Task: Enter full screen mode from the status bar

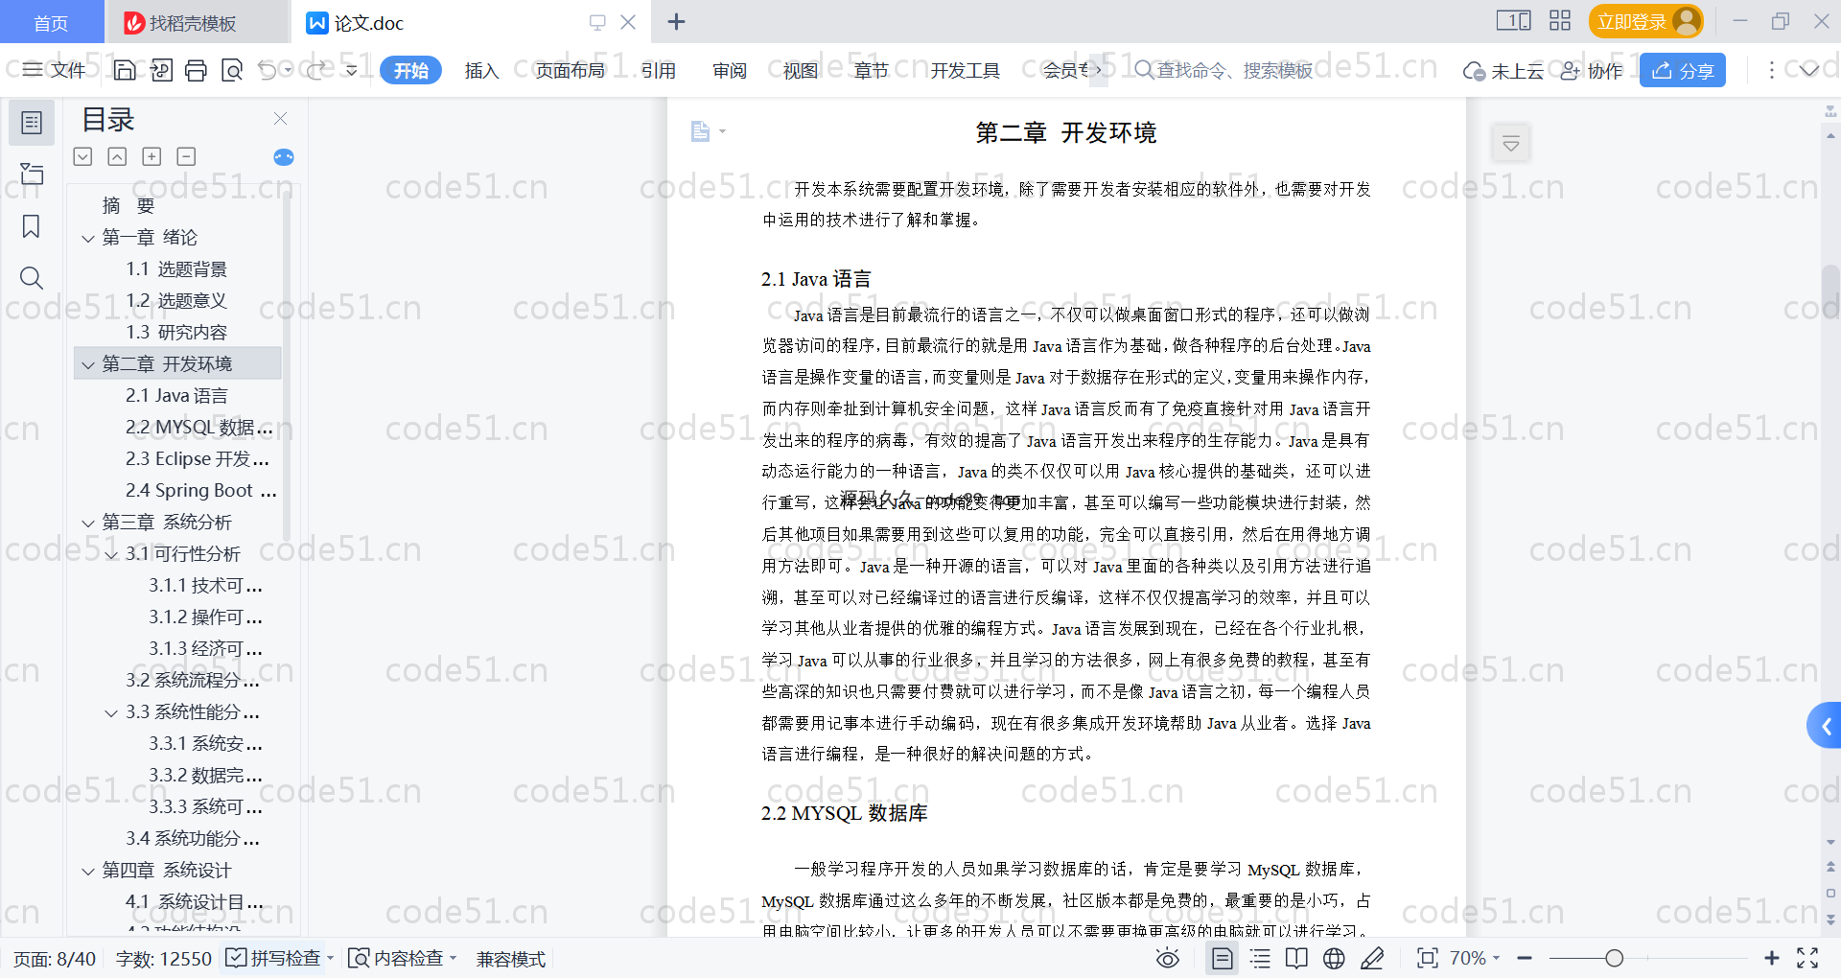Action: (x=1807, y=959)
